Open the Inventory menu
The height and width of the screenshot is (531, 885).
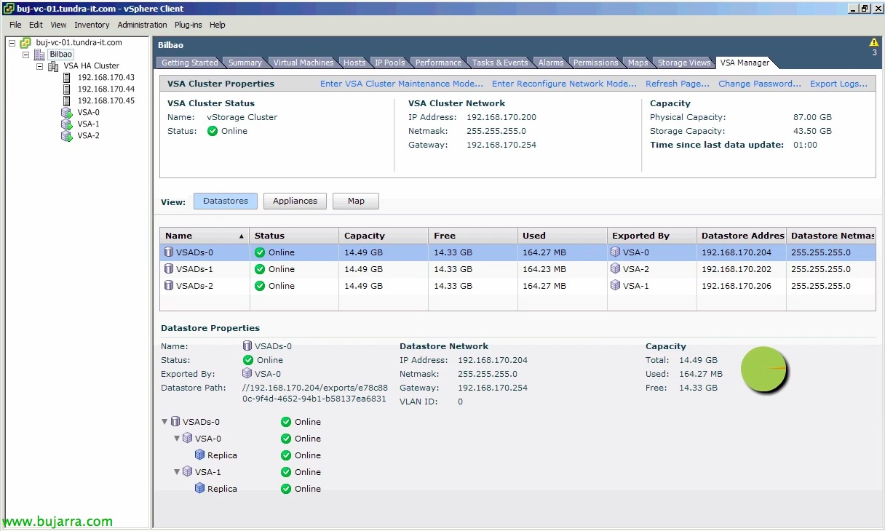[92, 25]
